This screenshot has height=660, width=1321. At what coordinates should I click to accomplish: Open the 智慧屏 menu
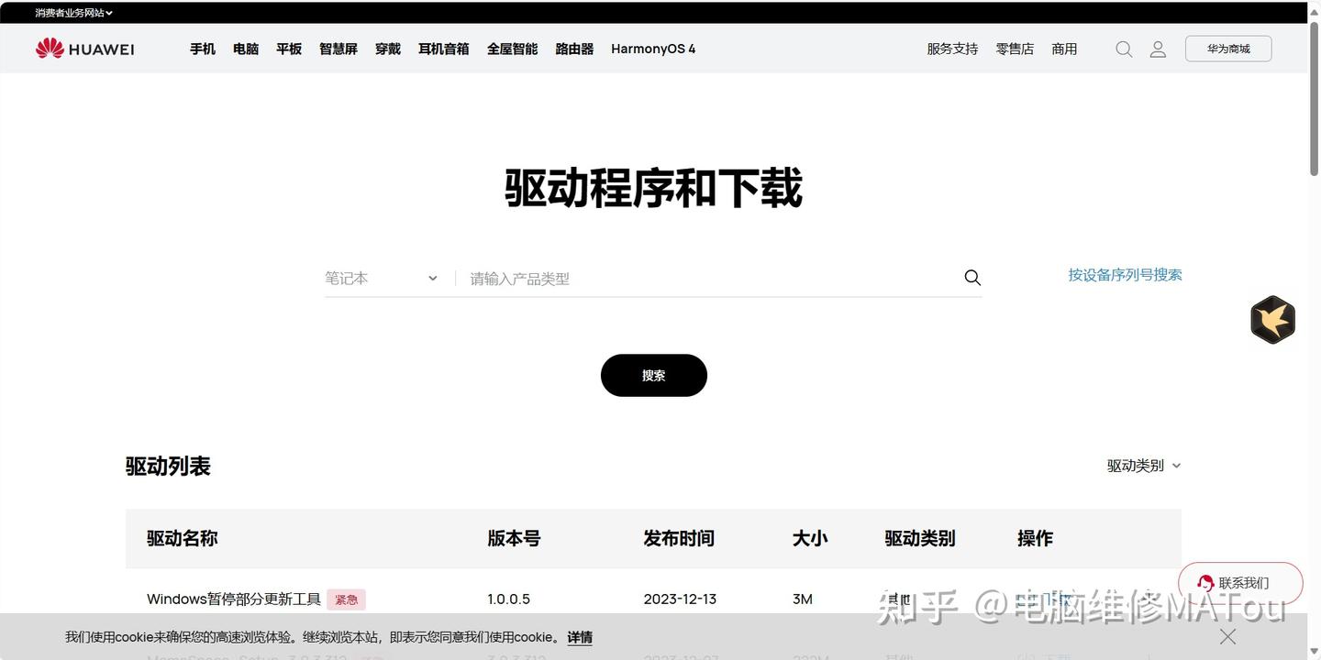(x=339, y=49)
